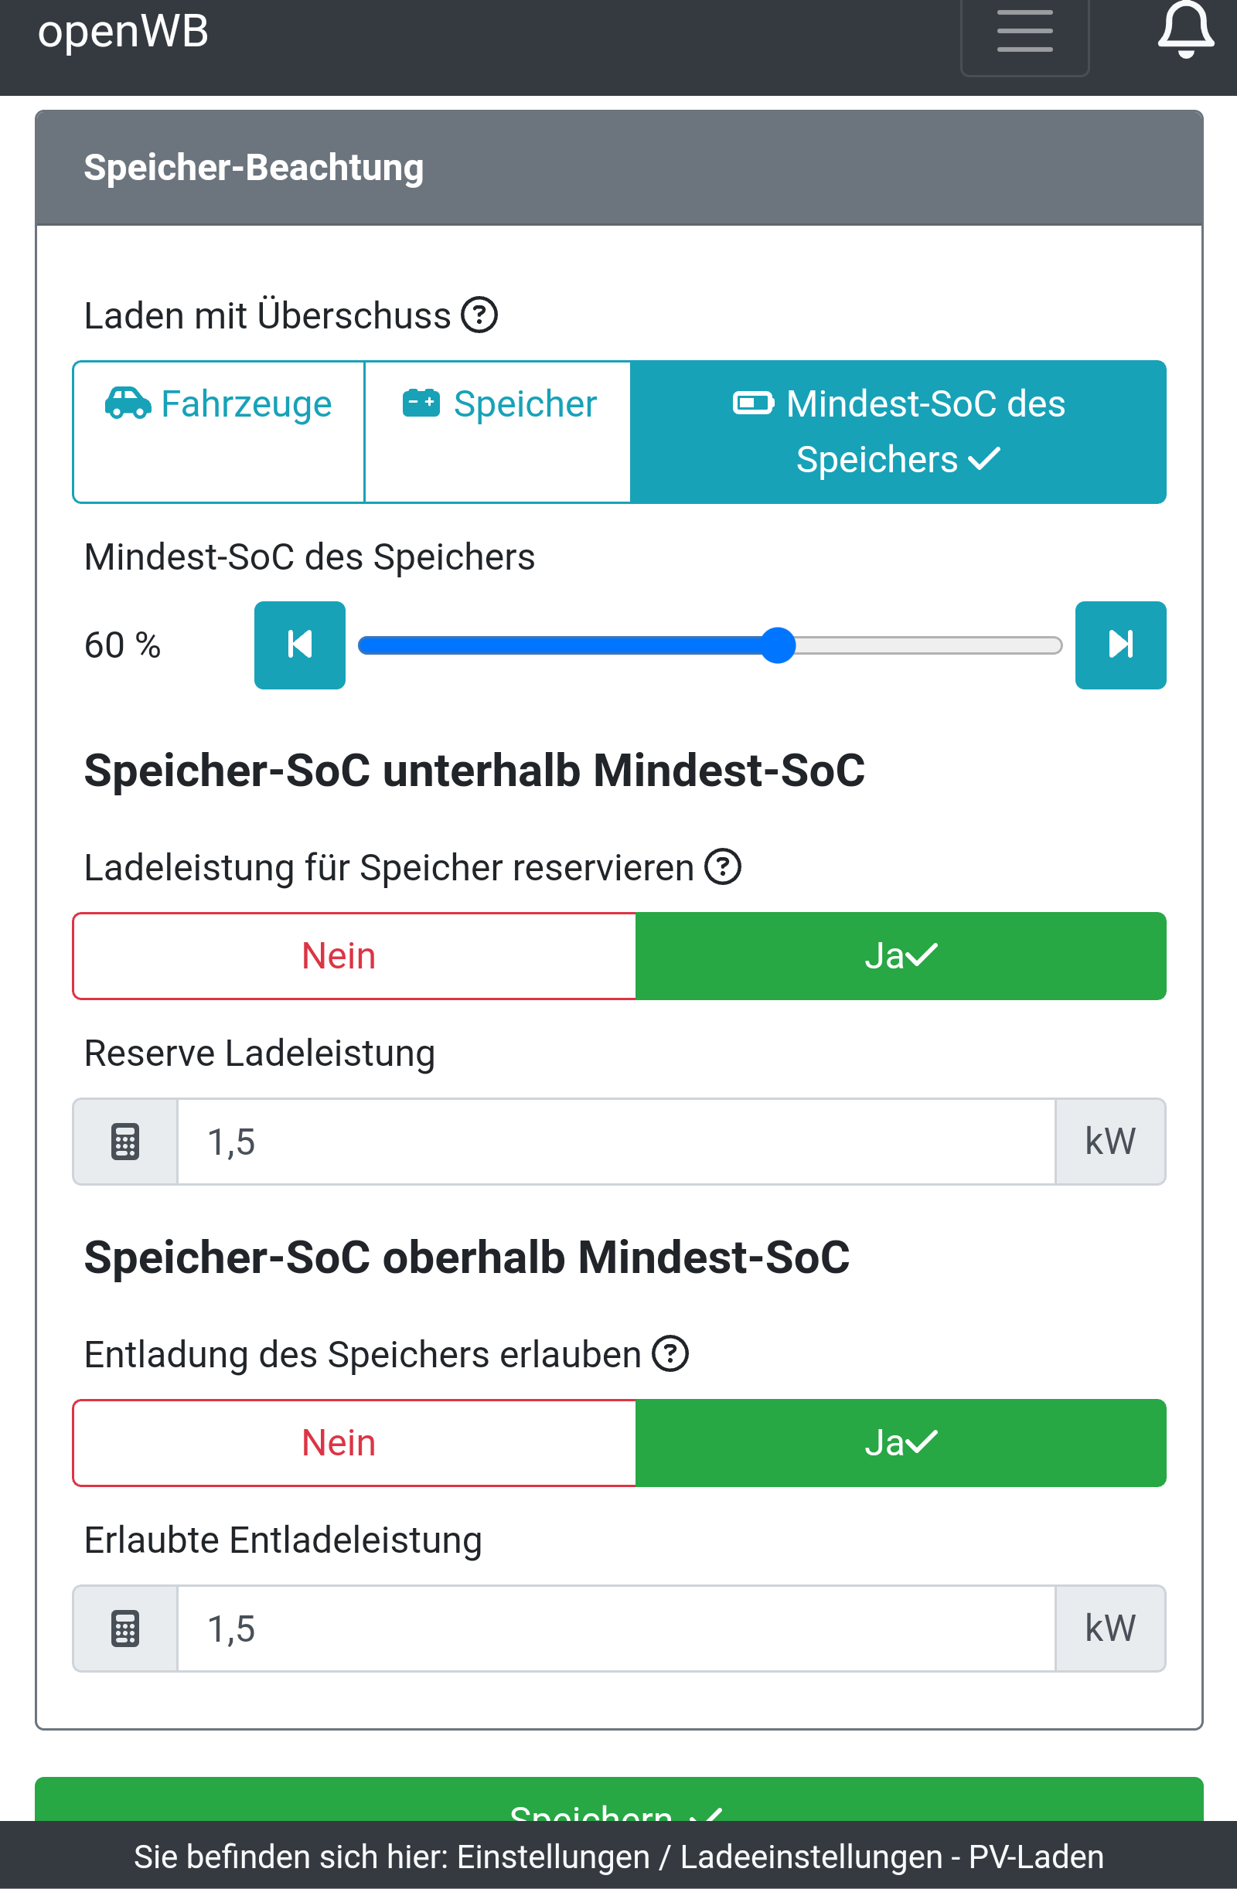The image size is (1237, 1889).
Task: Open help for Entladung des Speichers erlauben
Action: point(670,1353)
